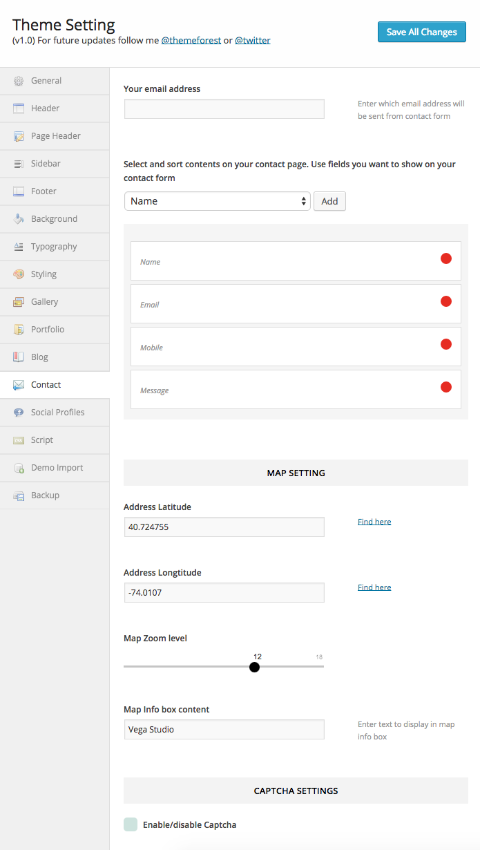Screen dimensions: 480x850
Task: Click the Social Profiles icon
Action: click(x=19, y=413)
